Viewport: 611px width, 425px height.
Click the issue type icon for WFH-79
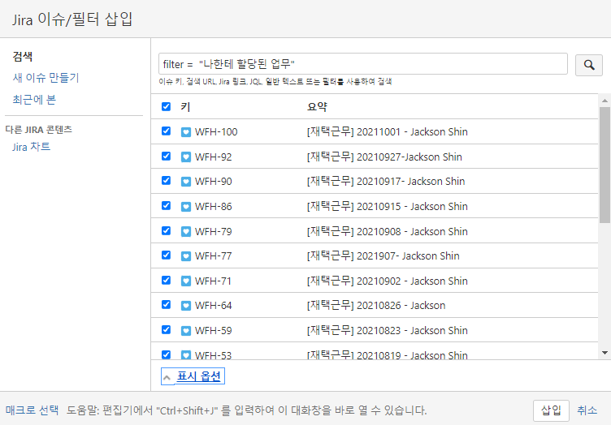[x=186, y=232]
